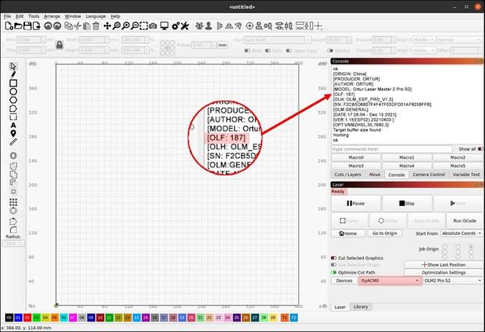
Task: Click the Stop button
Action: pos(407,203)
